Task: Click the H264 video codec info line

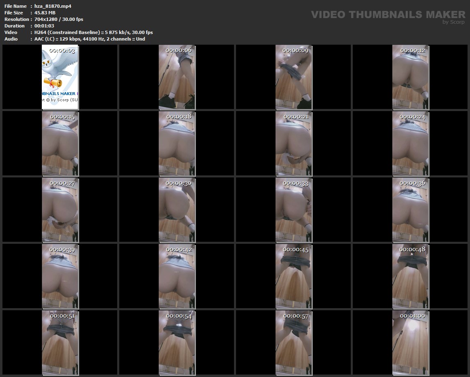Action: coord(93,32)
